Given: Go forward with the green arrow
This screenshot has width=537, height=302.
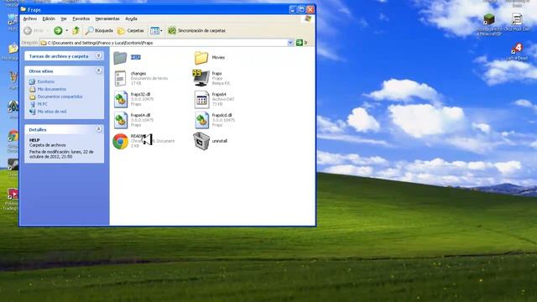Looking at the screenshot, I should (58, 30).
